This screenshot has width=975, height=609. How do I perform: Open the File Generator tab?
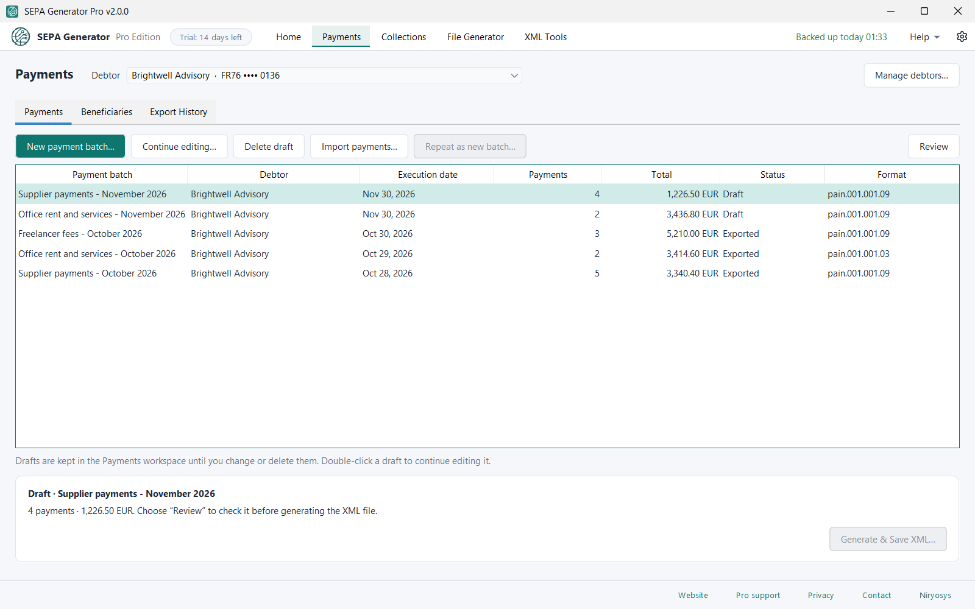475,37
